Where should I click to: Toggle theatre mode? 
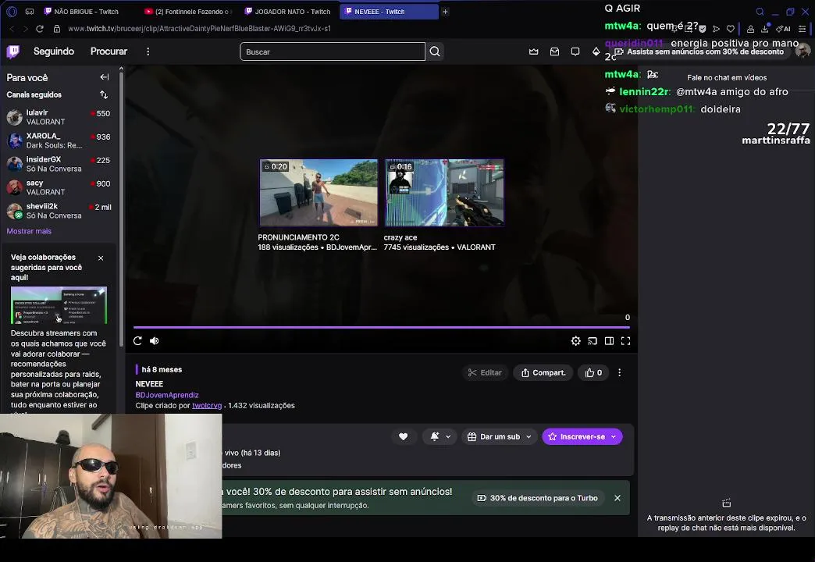coord(609,341)
